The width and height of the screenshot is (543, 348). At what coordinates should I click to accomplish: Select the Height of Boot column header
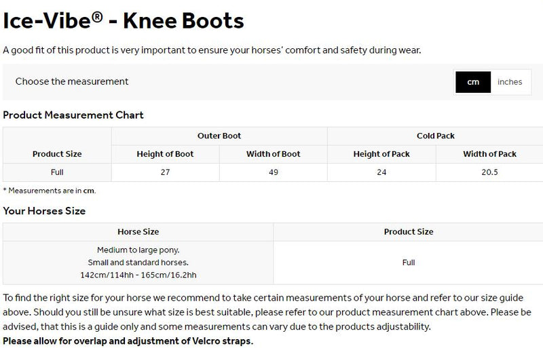click(165, 154)
